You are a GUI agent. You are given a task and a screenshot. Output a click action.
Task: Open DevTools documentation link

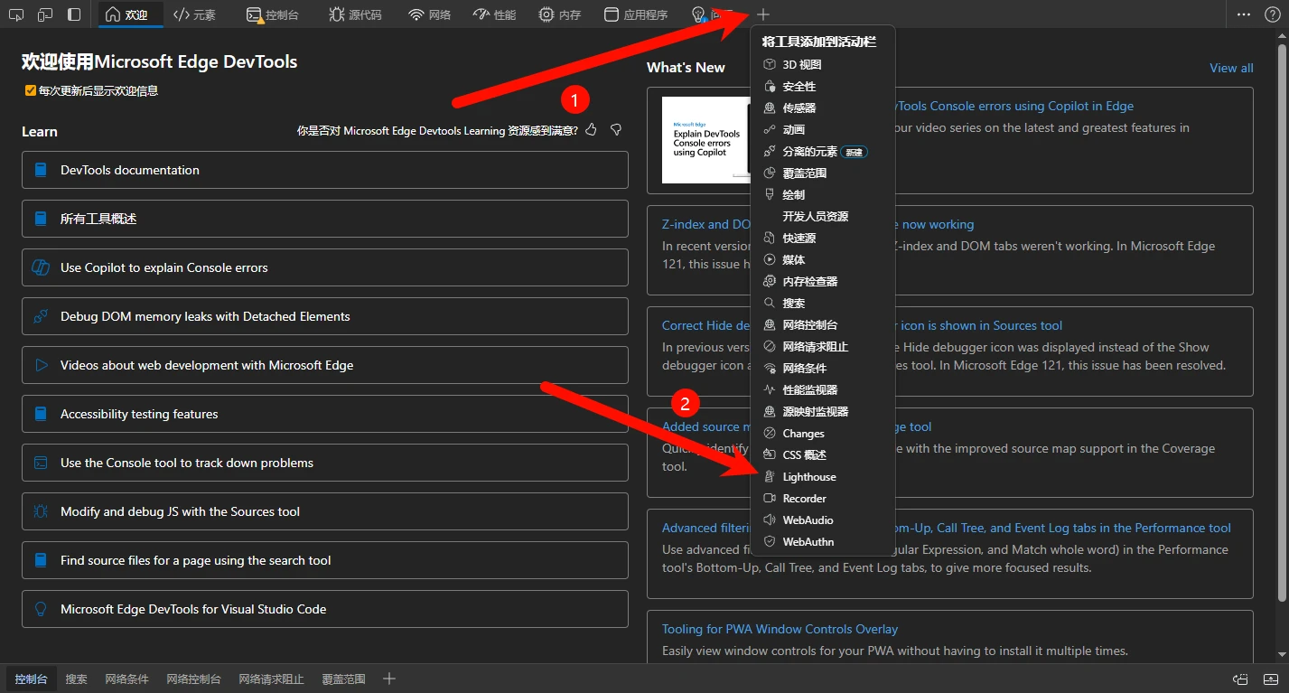click(324, 170)
